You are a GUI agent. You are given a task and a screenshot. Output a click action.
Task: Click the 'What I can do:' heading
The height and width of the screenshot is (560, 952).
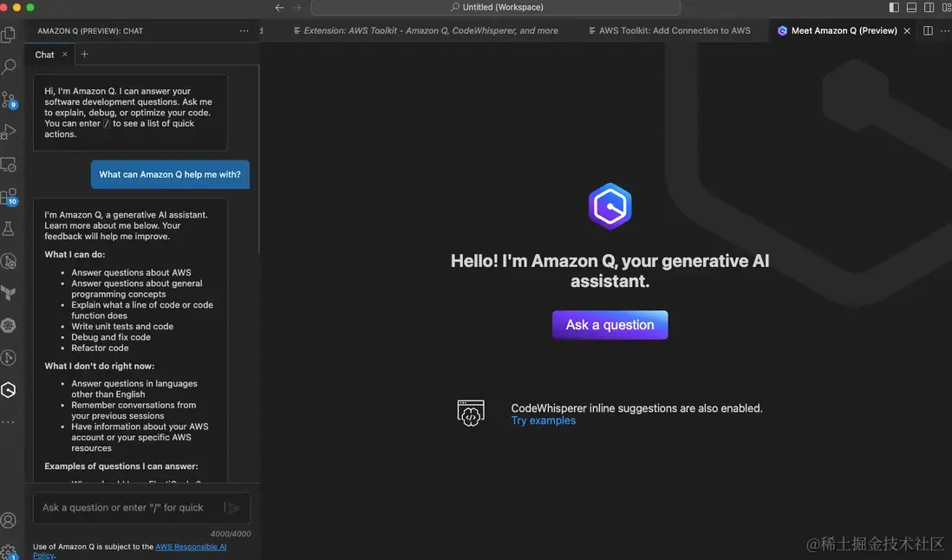coord(75,254)
